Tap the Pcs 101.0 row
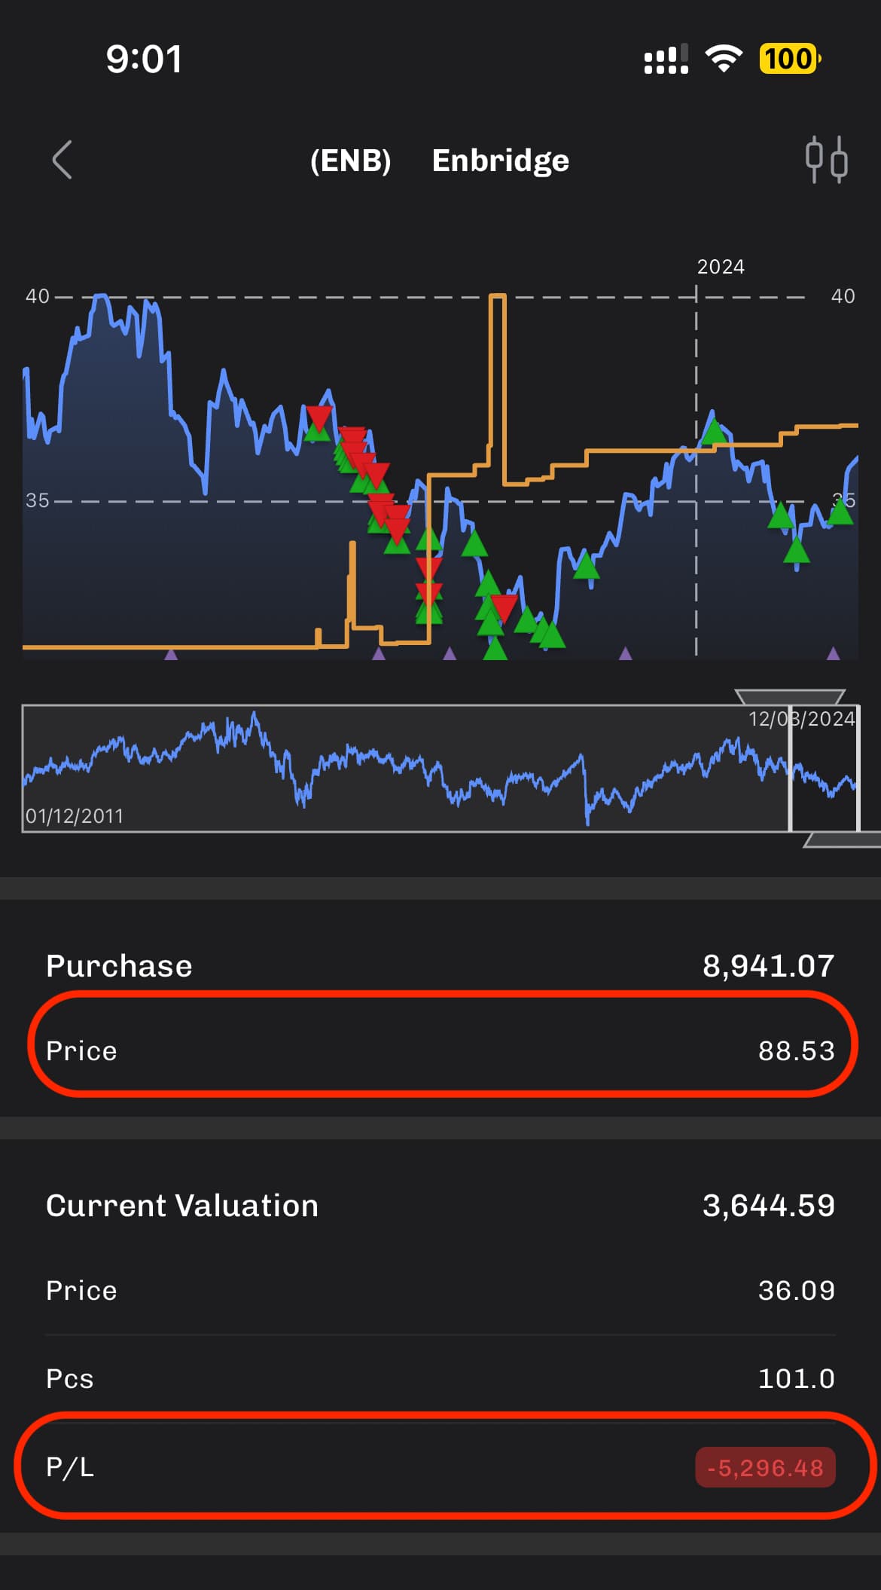The image size is (881, 1590). (440, 1379)
